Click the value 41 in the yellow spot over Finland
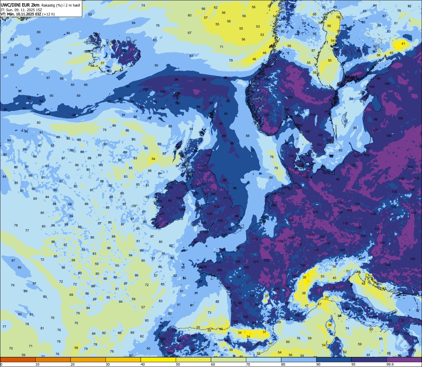The height and width of the screenshot is (367, 422). tap(403, 44)
